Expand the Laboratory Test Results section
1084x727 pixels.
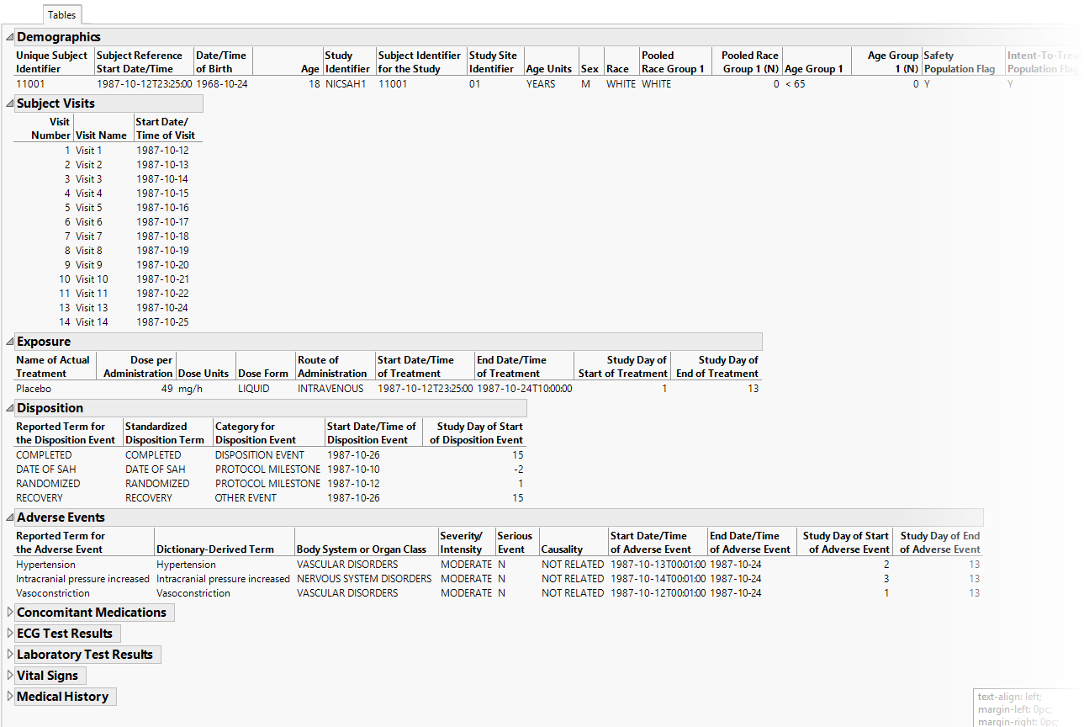click(x=10, y=655)
